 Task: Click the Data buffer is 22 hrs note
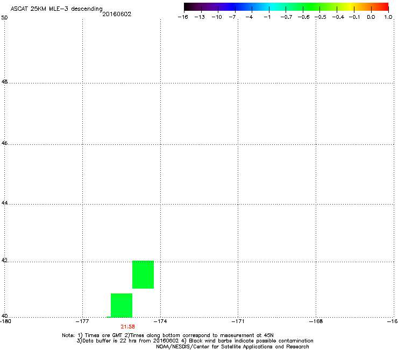(195, 341)
